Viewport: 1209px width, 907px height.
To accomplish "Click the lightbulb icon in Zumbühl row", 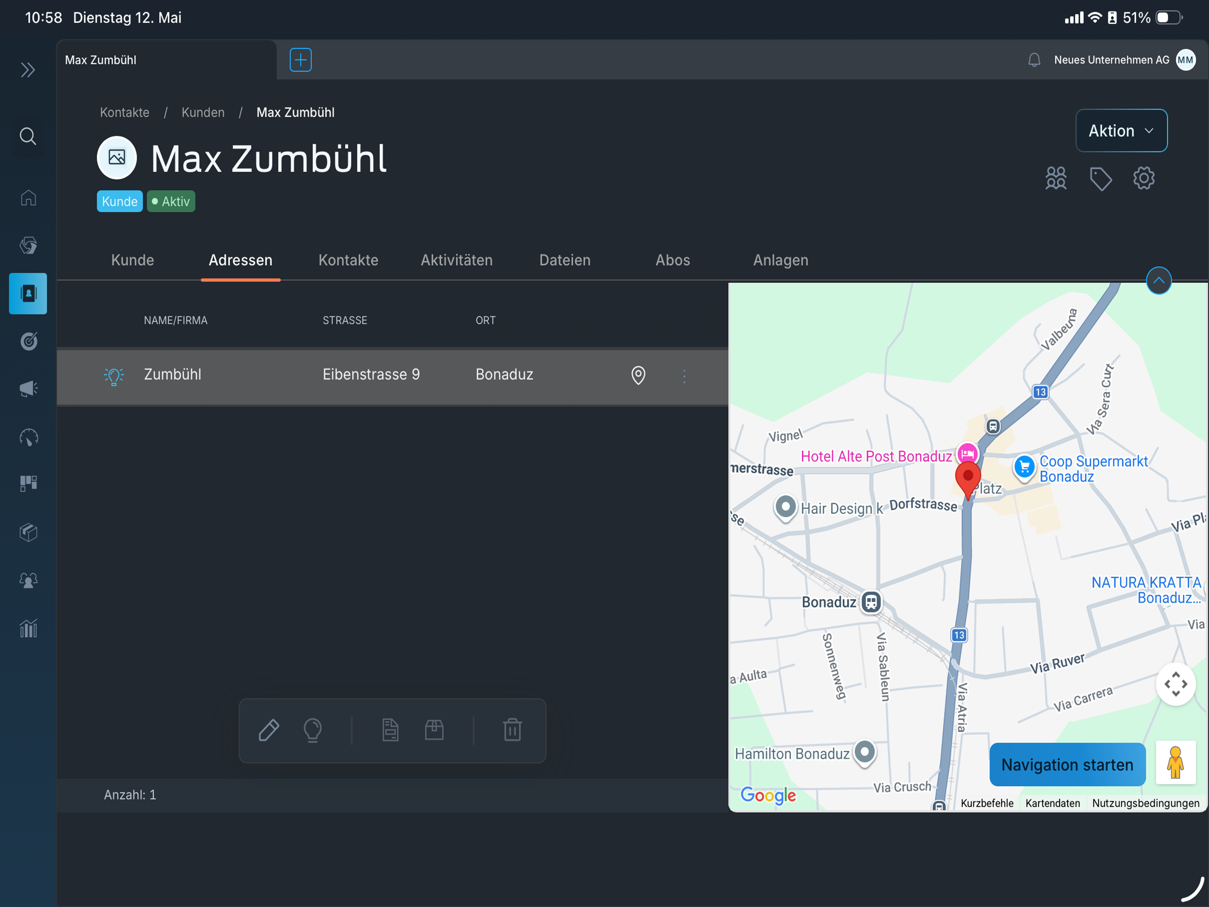I will (114, 376).
